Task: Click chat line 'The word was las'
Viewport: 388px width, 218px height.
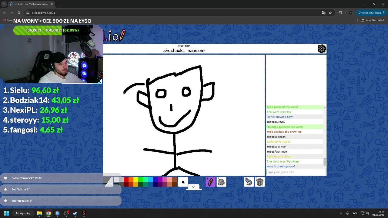Action: click(279, 112)
